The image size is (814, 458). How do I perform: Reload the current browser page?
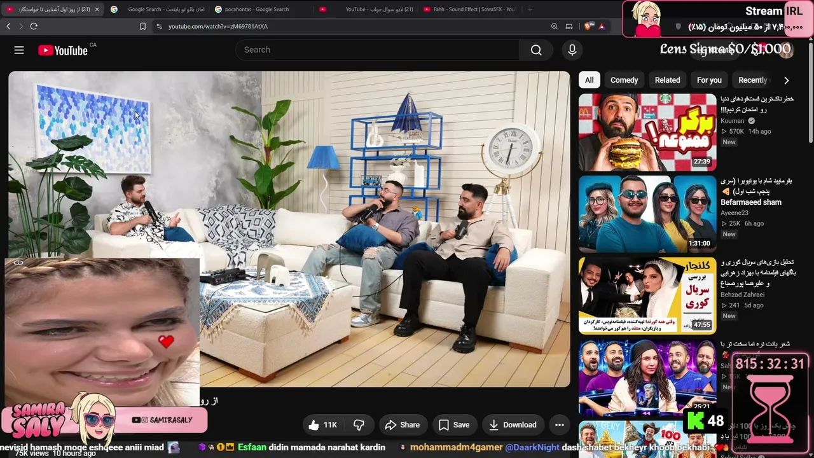34,26
